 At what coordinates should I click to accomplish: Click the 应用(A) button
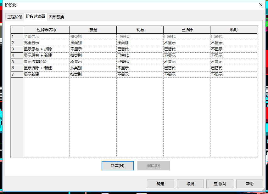pyautogui.click(x=220, y=184)
